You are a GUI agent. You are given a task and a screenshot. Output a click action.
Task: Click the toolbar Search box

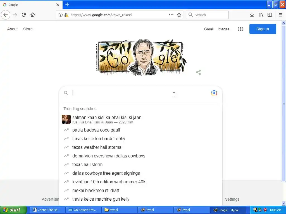[208, 15]
